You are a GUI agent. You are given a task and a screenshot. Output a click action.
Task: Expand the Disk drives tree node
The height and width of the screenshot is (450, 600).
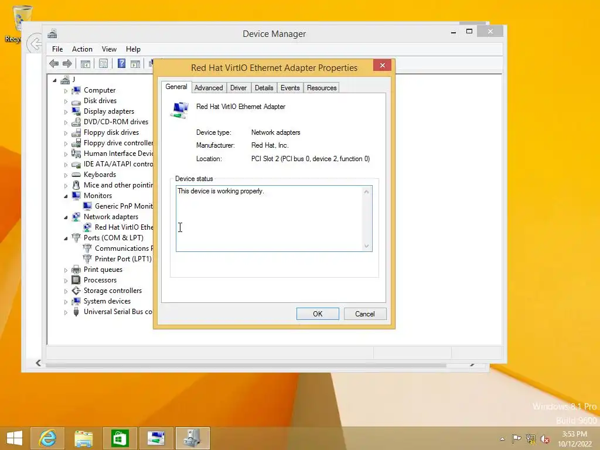66,101
